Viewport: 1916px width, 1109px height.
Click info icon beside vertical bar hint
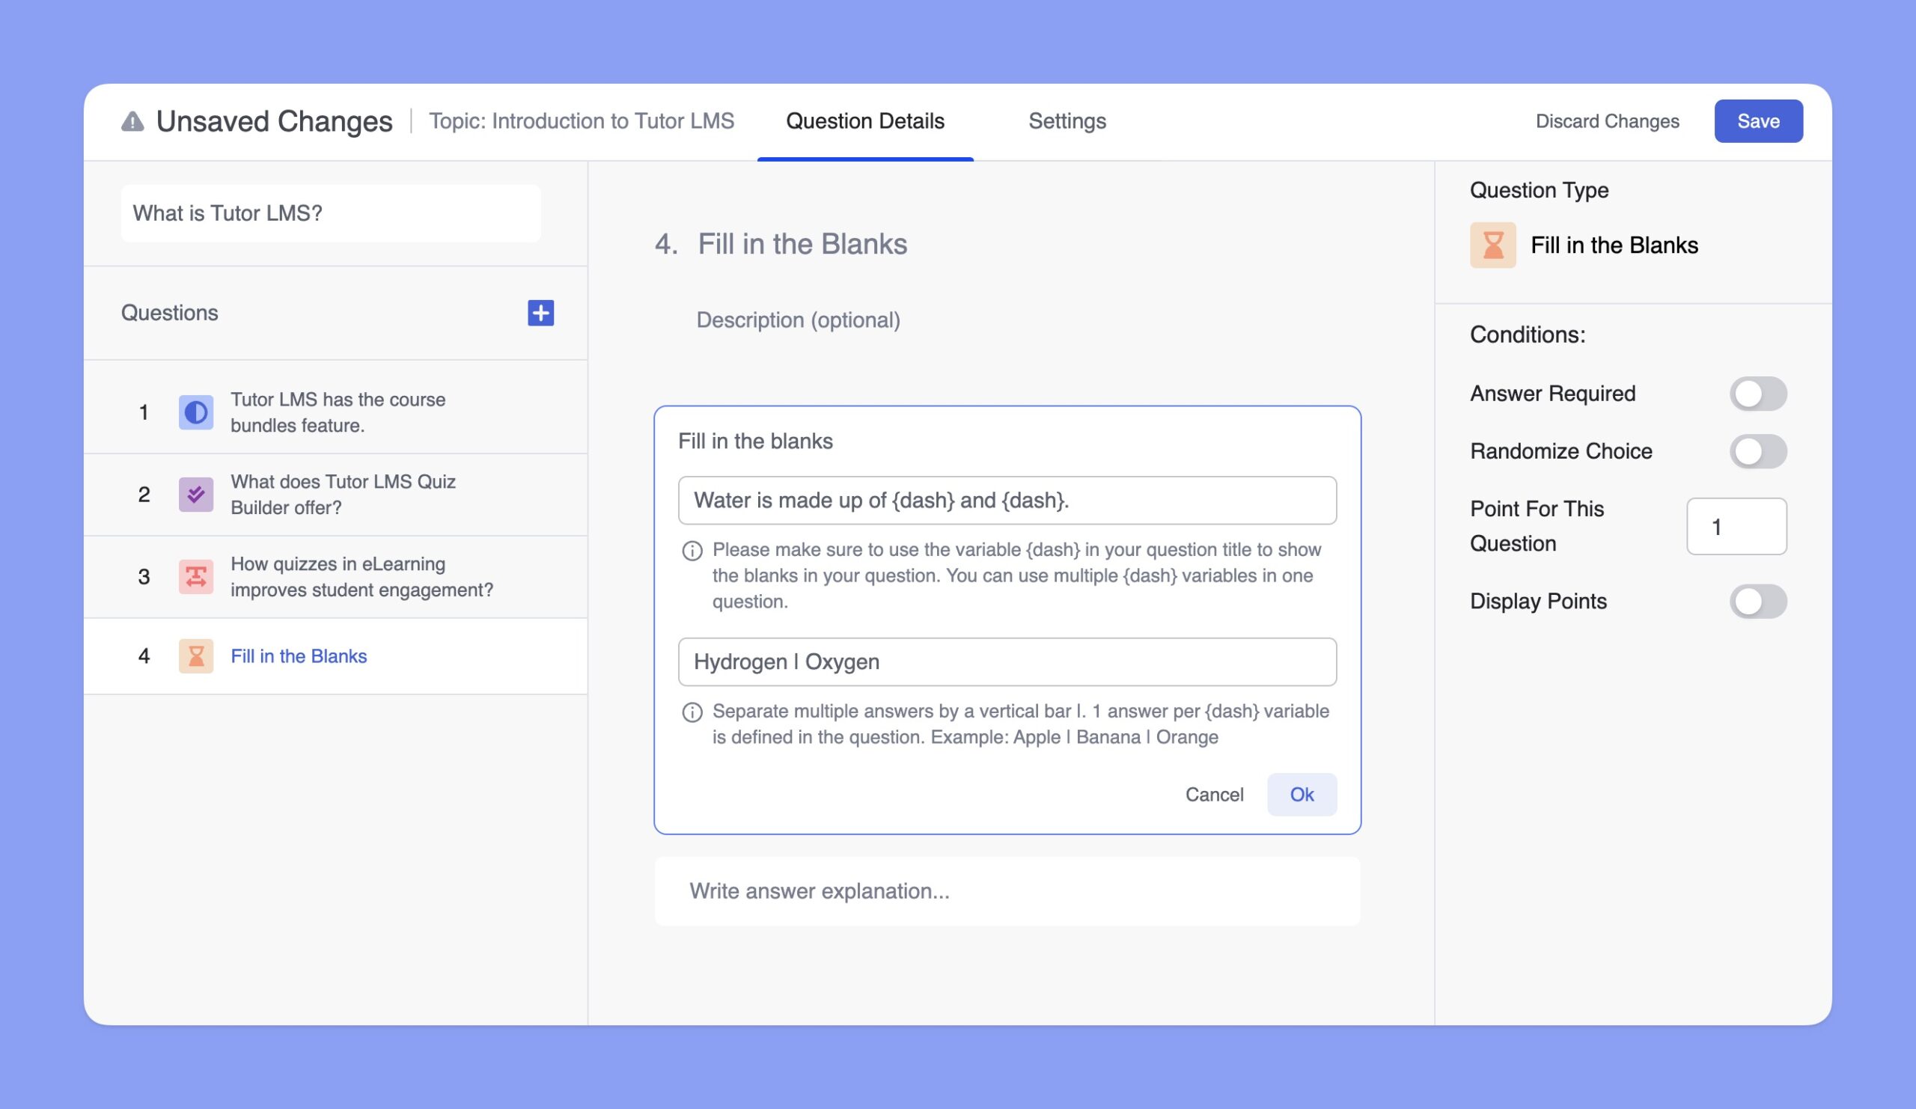(692, 712)
